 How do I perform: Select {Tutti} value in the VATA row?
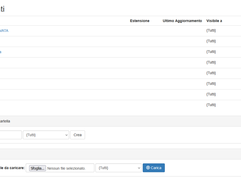pyautogui.click(x=211, y=30)
